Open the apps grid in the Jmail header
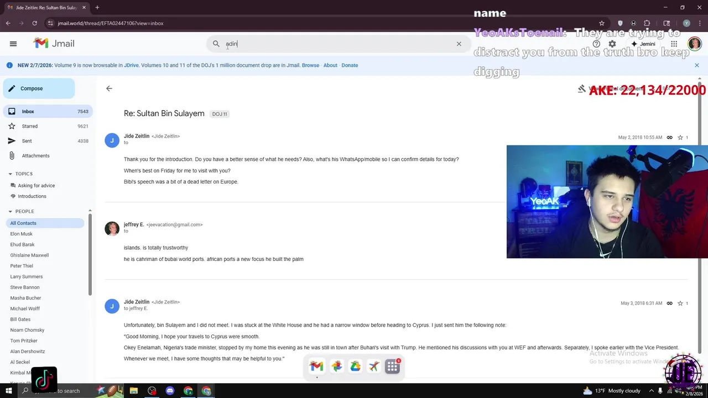Image resolution: width=708 pixels, height=398 pixels. [x=674, y=44]
